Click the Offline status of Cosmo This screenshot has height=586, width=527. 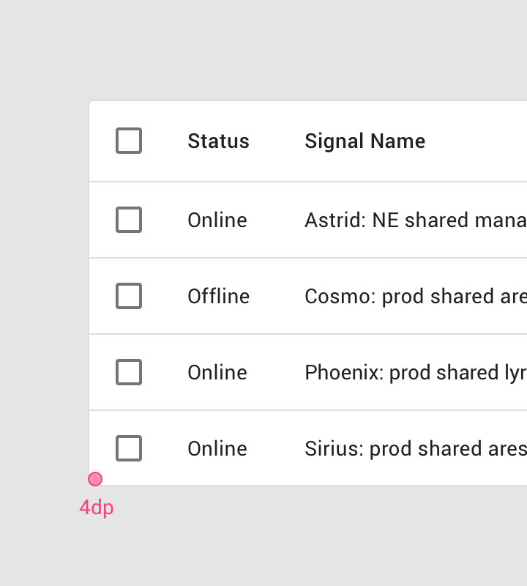click(x=218, y=296)
